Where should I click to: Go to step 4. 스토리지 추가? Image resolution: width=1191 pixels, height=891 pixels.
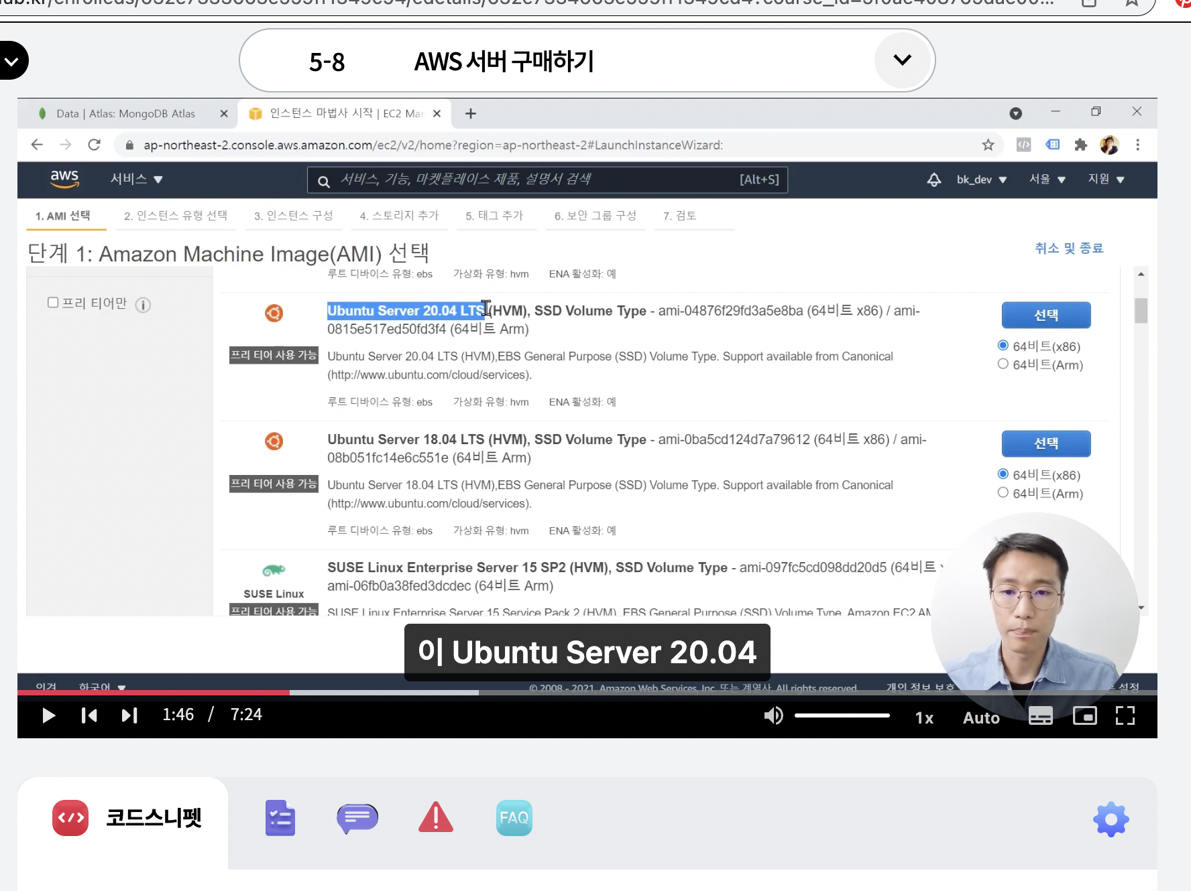coord(399,216)
